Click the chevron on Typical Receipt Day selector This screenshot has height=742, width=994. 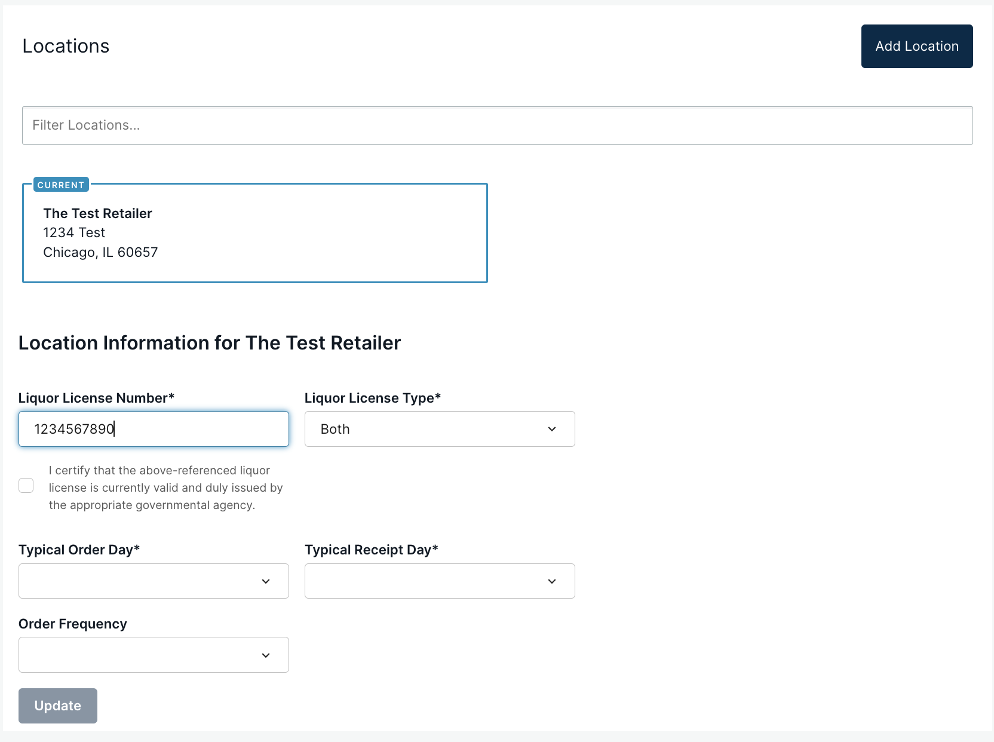551,581
